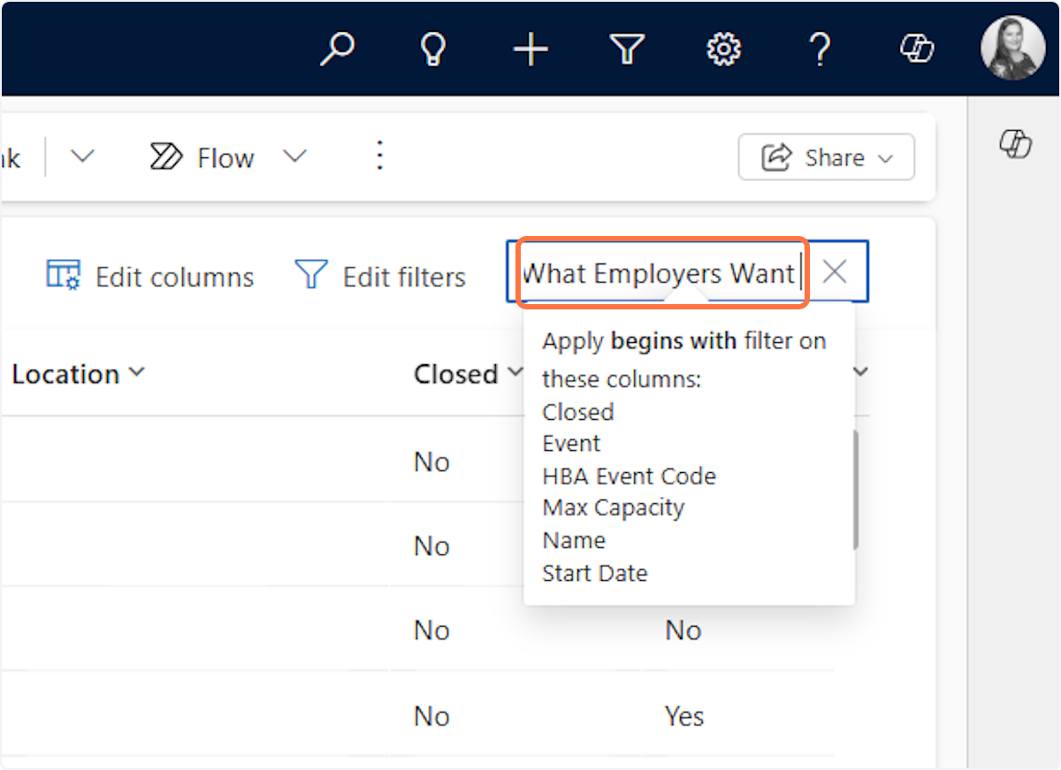The width and height of the screenshot is (1061, 770).
Task: Open the Share dropdown button
Action: click(826, 157)
